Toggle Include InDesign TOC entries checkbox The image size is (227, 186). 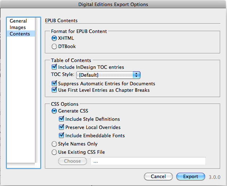point(54,67)
